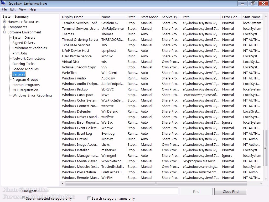Screen dimensions: 269x202
Task: Click the ProfSvc name cell
Action: click(107, 56)
